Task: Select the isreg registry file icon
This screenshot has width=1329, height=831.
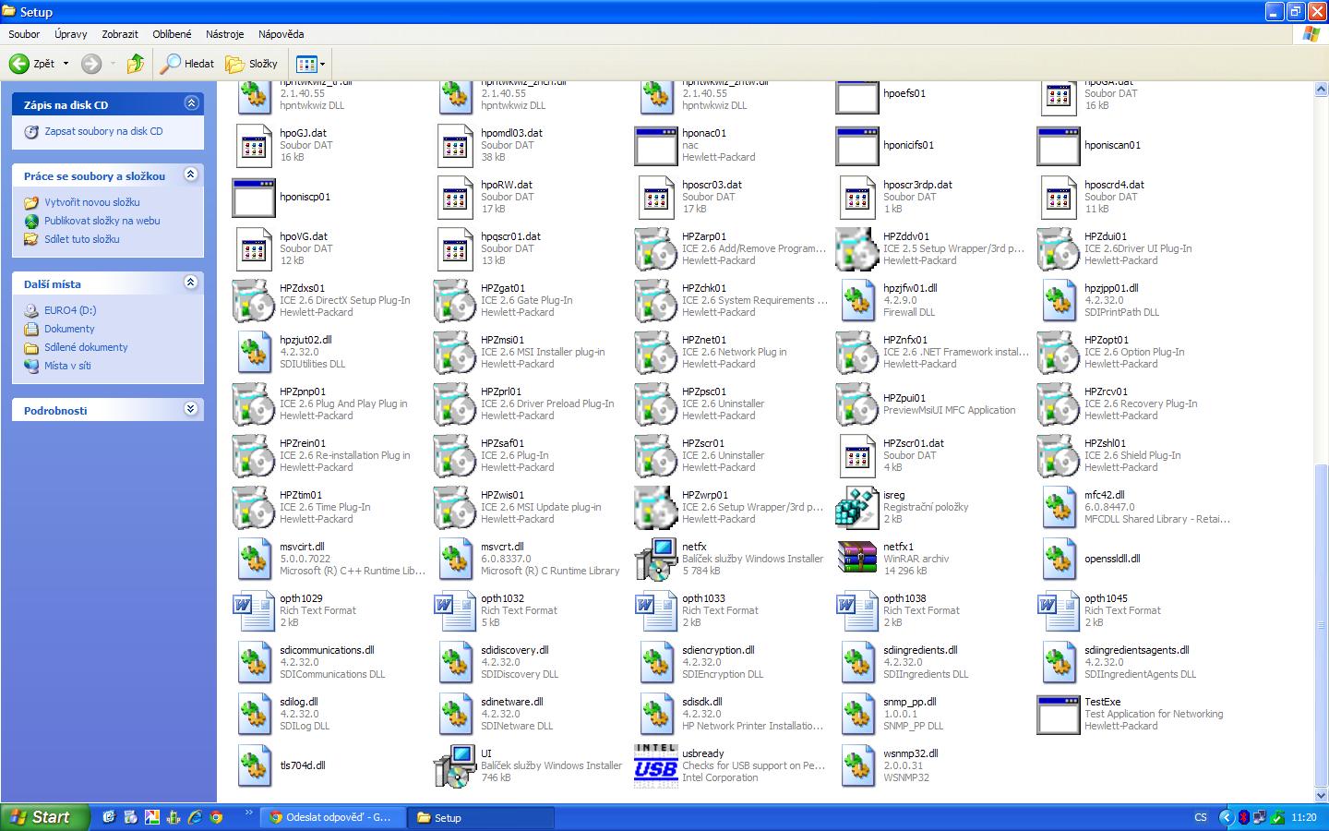Action: pos(857,508)
